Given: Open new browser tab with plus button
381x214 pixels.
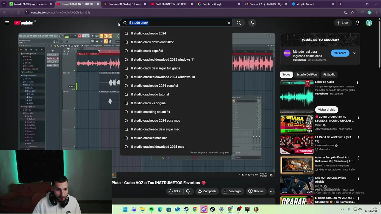Looking at the screenshot, I should click(340, 4).
